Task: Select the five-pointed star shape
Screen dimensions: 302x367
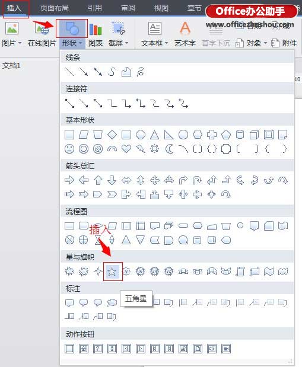Action: click(112, 272)
